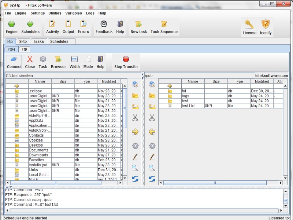This screenshot has width=293, height=220.
Task: Click the scissors icon in the remote panel
Action: point(152,118)
